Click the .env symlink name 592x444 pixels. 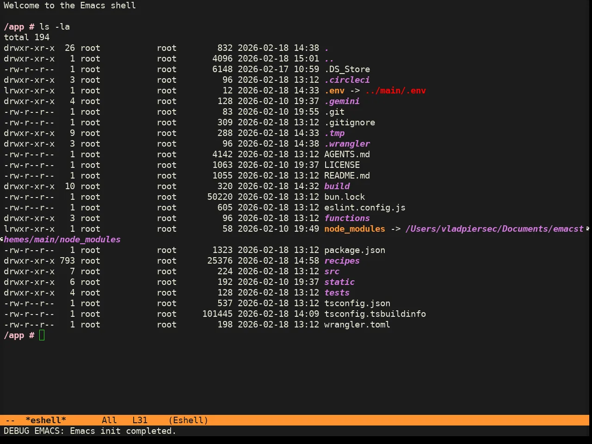pyautogui.click(x=334, y=91)
